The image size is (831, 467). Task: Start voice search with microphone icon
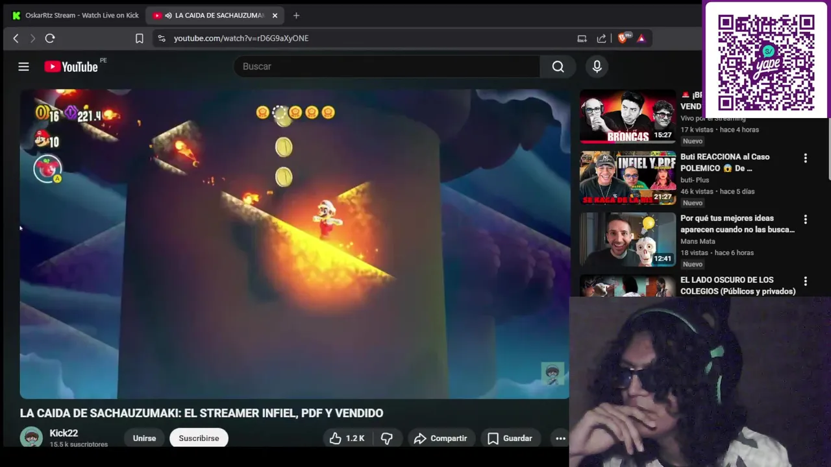(x=597, y=66)
